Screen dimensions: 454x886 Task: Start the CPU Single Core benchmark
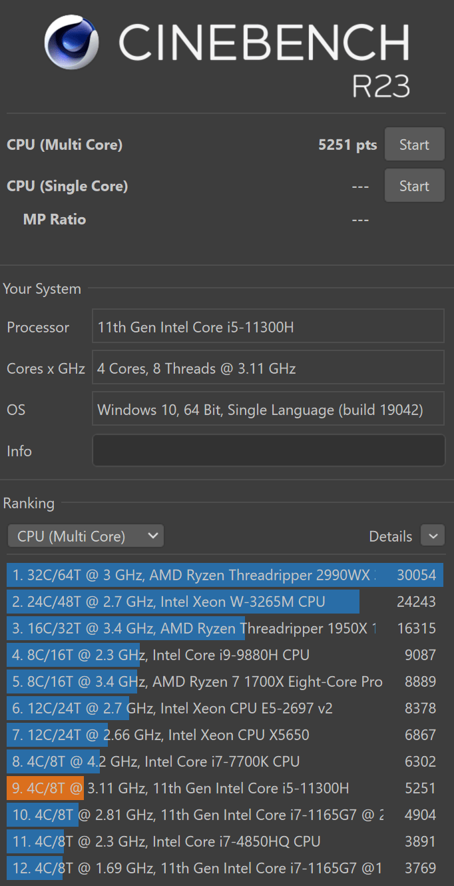414,186
